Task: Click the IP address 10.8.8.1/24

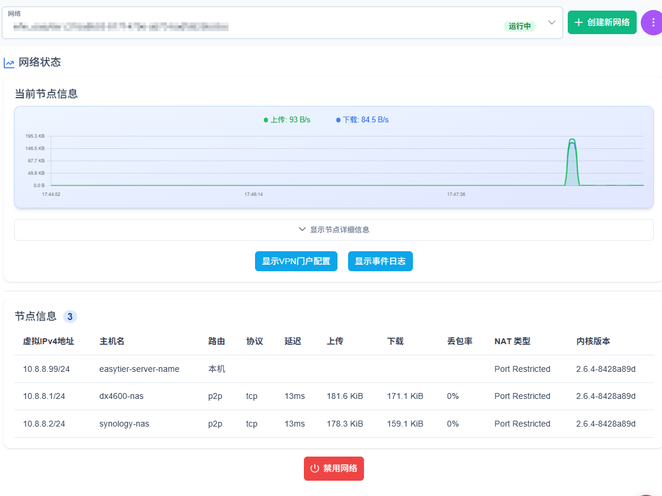Action: (44, 396)
